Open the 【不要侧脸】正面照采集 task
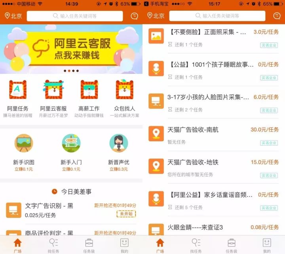 point(214,38)
